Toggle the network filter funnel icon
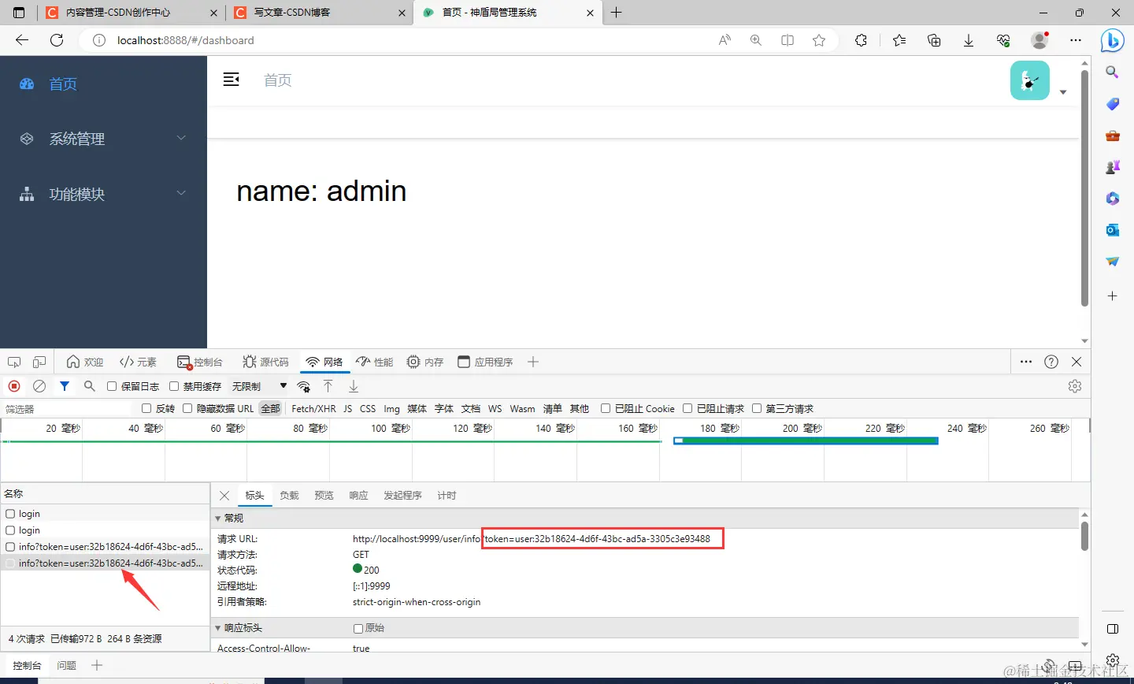The width and height of the screenshot is (1134, 684). pyautogui.click(x=65, y=386)
